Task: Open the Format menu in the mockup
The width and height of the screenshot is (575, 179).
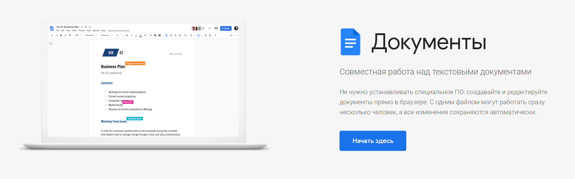Action: tap(81, 31)
